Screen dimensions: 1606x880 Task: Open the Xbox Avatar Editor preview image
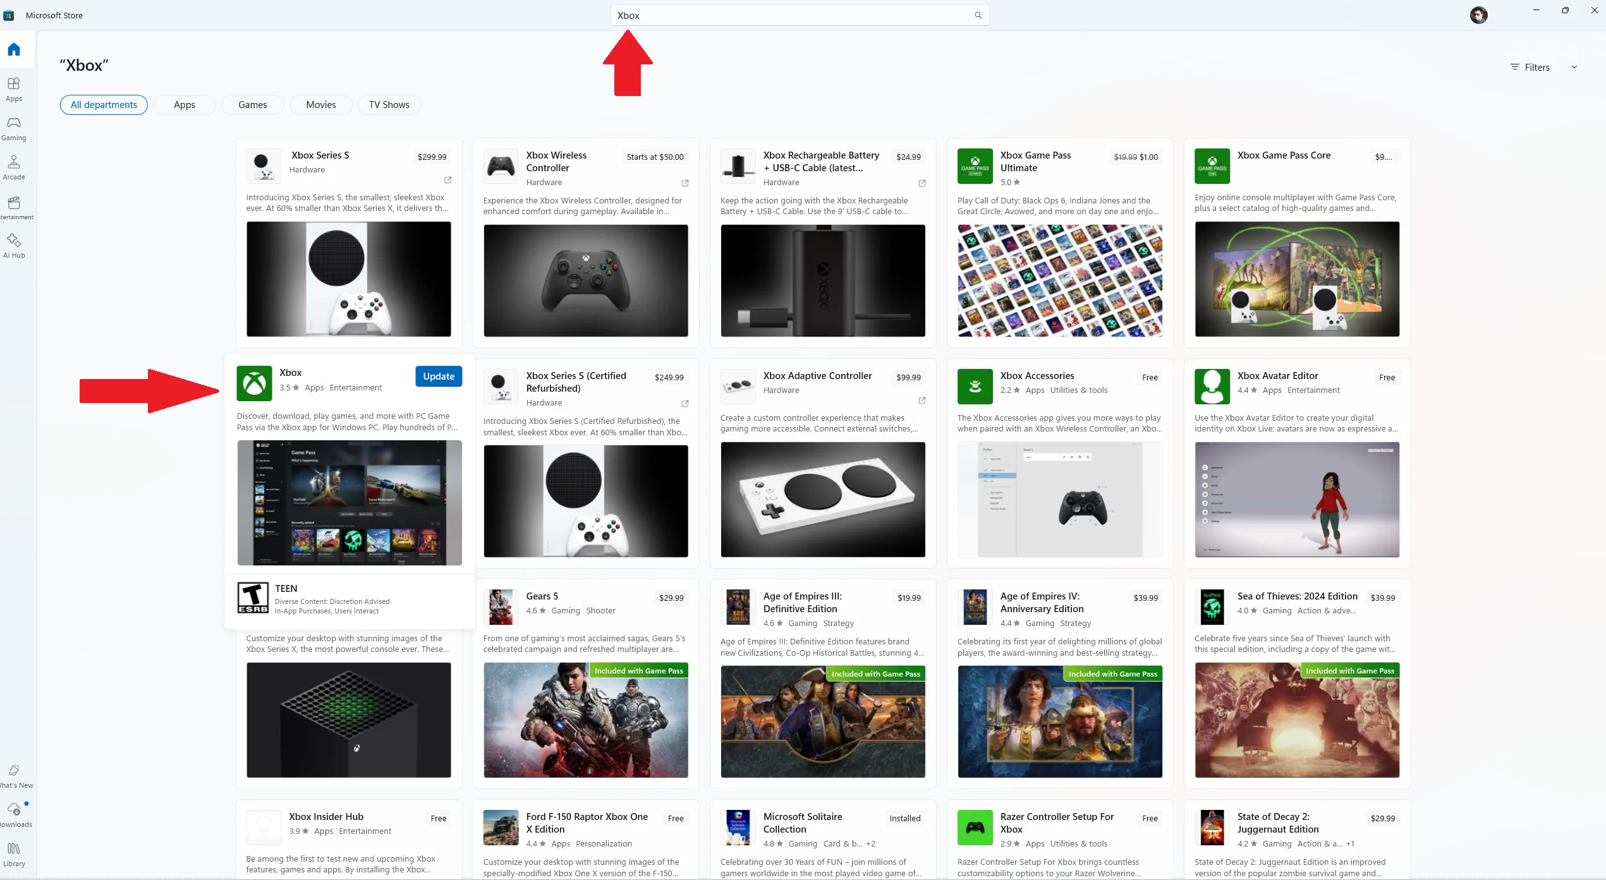(1296, 499)
